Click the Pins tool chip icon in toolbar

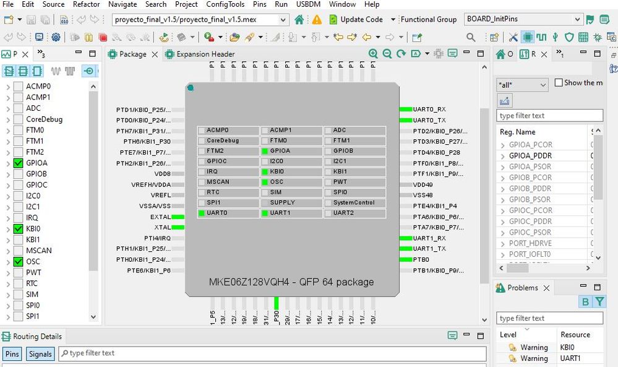pyautogui.click(x=527, y=38)
